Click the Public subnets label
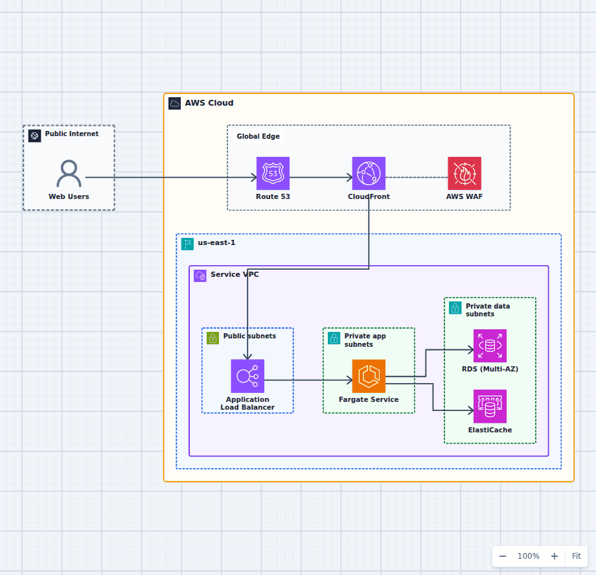Screen dimensions: 596x575 point(249,336)
